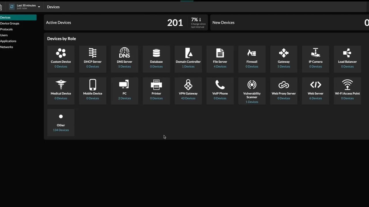This screenshot has width=369, height=207.
Task: Open the Printer icon
Action: [x=156, y=85]
